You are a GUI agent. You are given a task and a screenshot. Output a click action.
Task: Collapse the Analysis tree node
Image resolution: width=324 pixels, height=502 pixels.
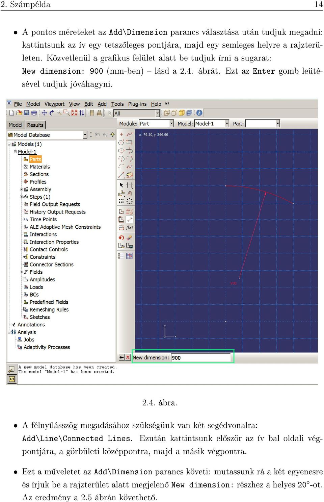9,332
